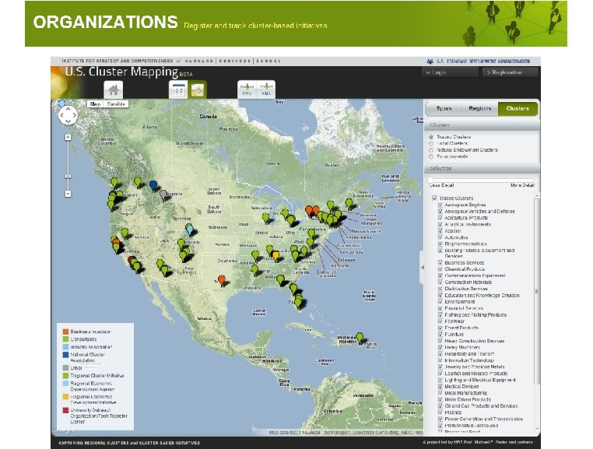Viewport: 593px width, 449px height.
Task: Click the cluster list vertical scrollbar
Action: pos(537,291)
